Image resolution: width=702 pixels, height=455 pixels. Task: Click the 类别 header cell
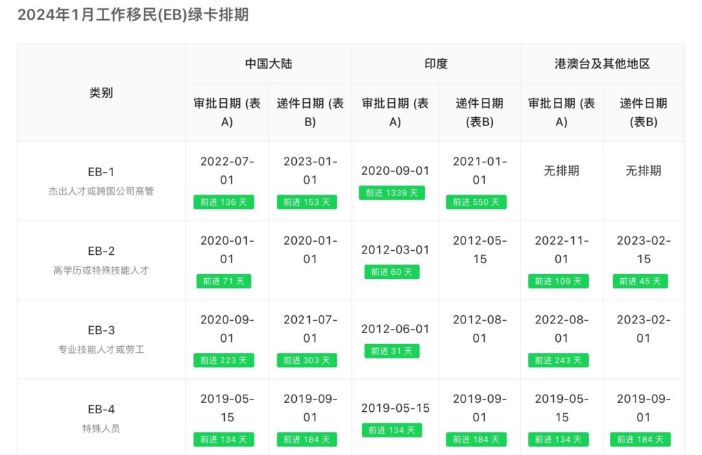[x=101, y=93]
